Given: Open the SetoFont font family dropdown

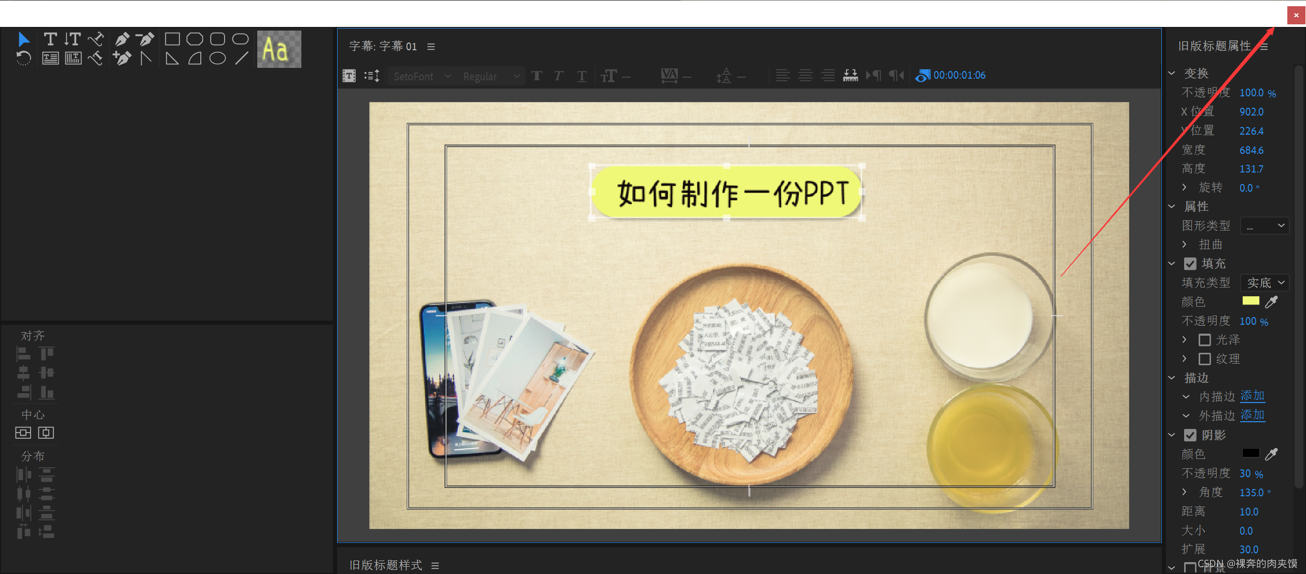Looking at the screenshot, I should [x=421, y=77].
